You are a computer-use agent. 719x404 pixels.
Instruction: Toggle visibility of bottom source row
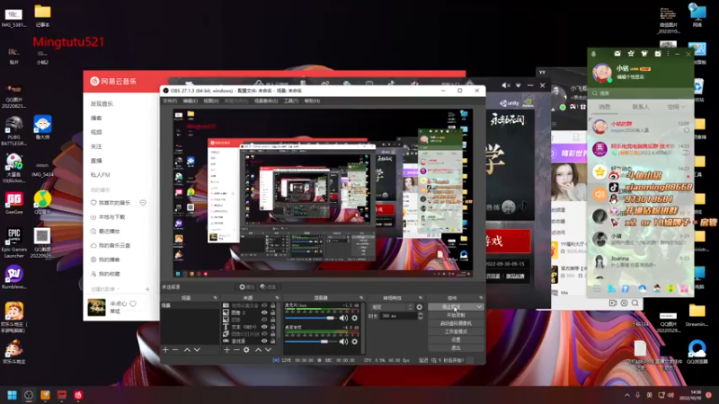click(264, 341)
